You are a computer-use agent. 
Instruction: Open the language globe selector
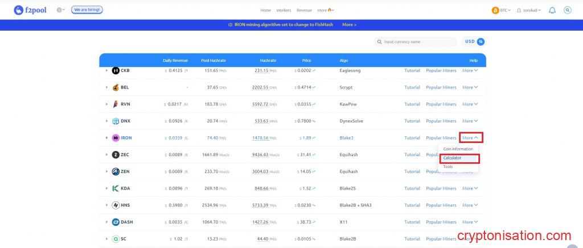coord(61,10)
